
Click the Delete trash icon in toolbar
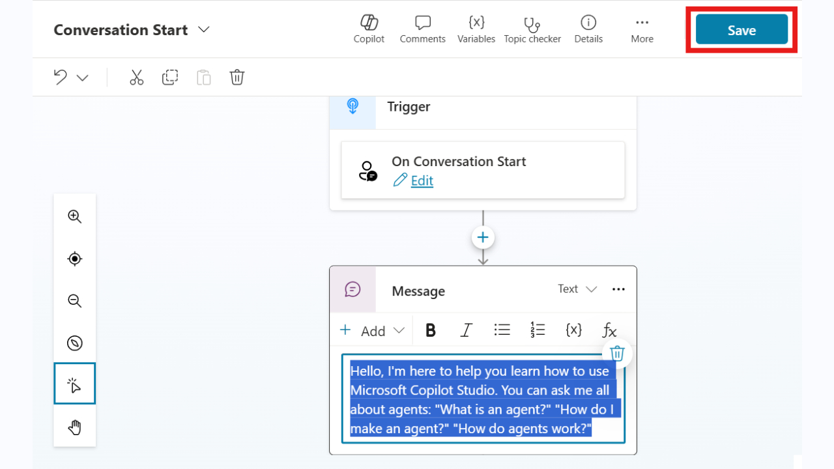(x=237, y=78)
